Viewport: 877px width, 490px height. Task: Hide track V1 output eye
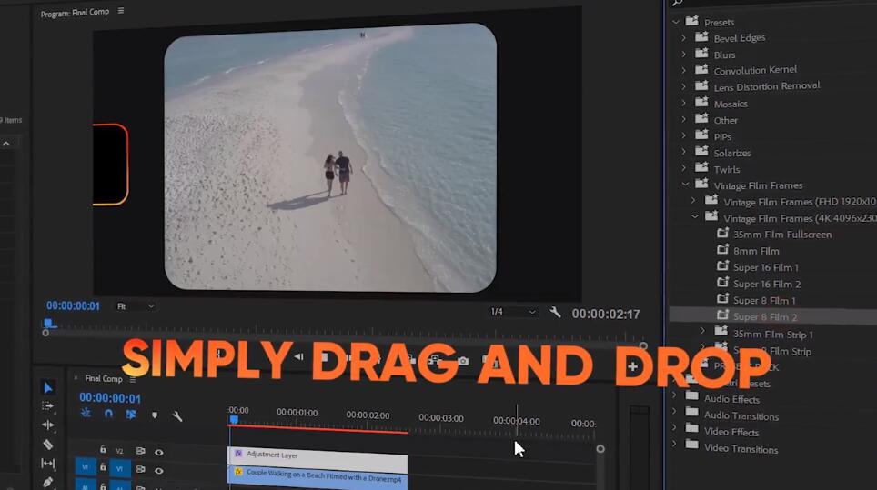point(159,471)
